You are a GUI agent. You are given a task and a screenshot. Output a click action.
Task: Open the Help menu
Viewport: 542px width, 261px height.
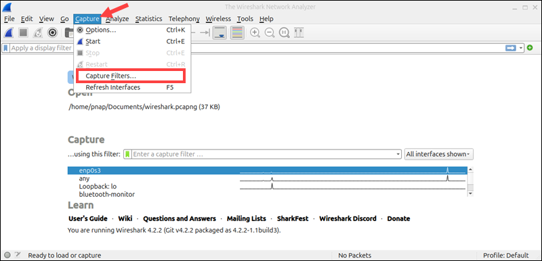tap(266, 19)
